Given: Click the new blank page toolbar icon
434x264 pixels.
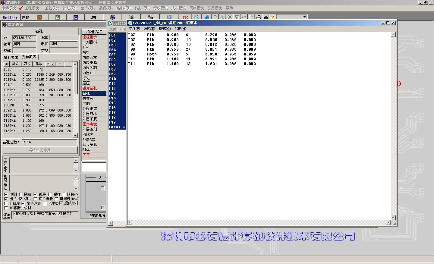Looking at the screenshot, I should click(215, 17).
